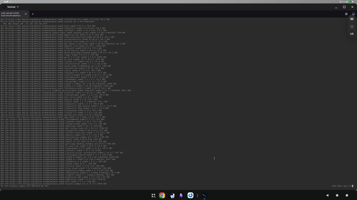
Task: Open the white and dark blue taskbar app
Action: click(x=172, y=195)
